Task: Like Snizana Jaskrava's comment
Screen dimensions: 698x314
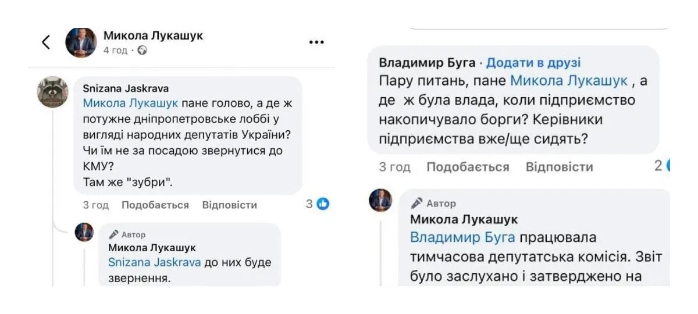Action: coord(155,205)
